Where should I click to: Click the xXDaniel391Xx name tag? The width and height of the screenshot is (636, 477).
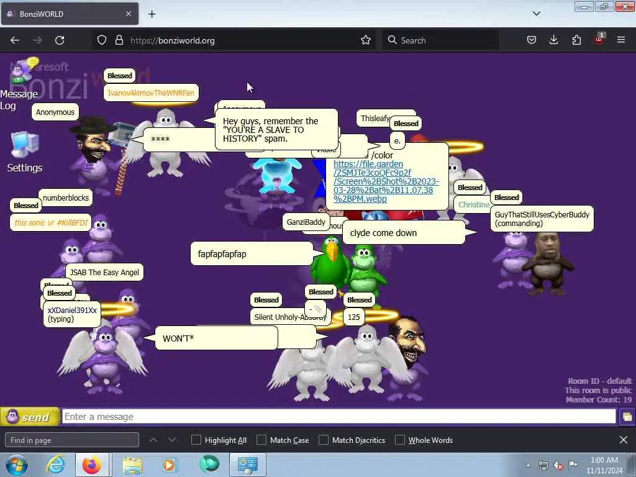point(72,314)
